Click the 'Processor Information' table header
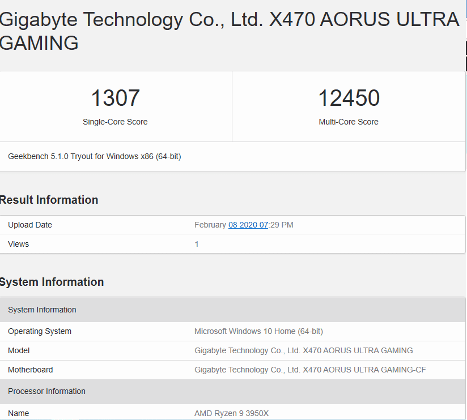 232,392
